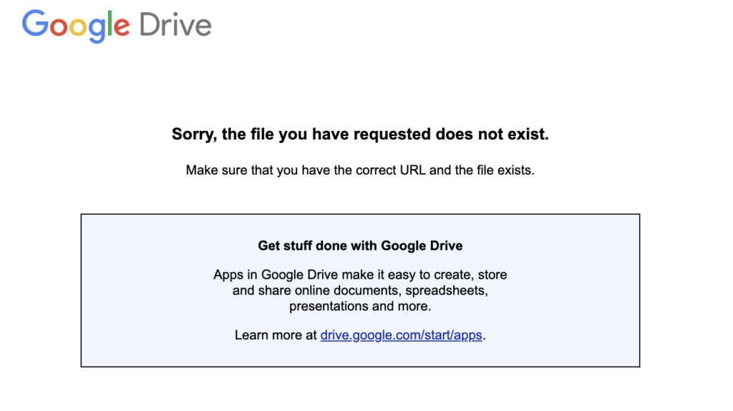Click the blue capital G in logo
The height and width of the screenshot is (411, 733).
coord(35,24)
